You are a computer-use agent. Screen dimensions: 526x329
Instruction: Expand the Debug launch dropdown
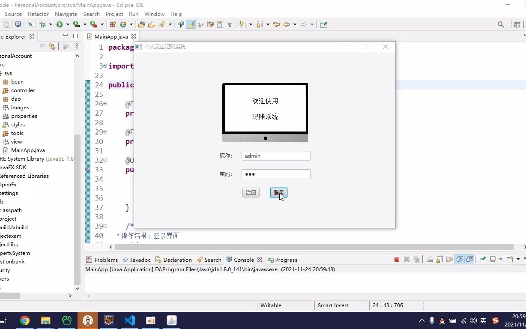pos(51,24)
